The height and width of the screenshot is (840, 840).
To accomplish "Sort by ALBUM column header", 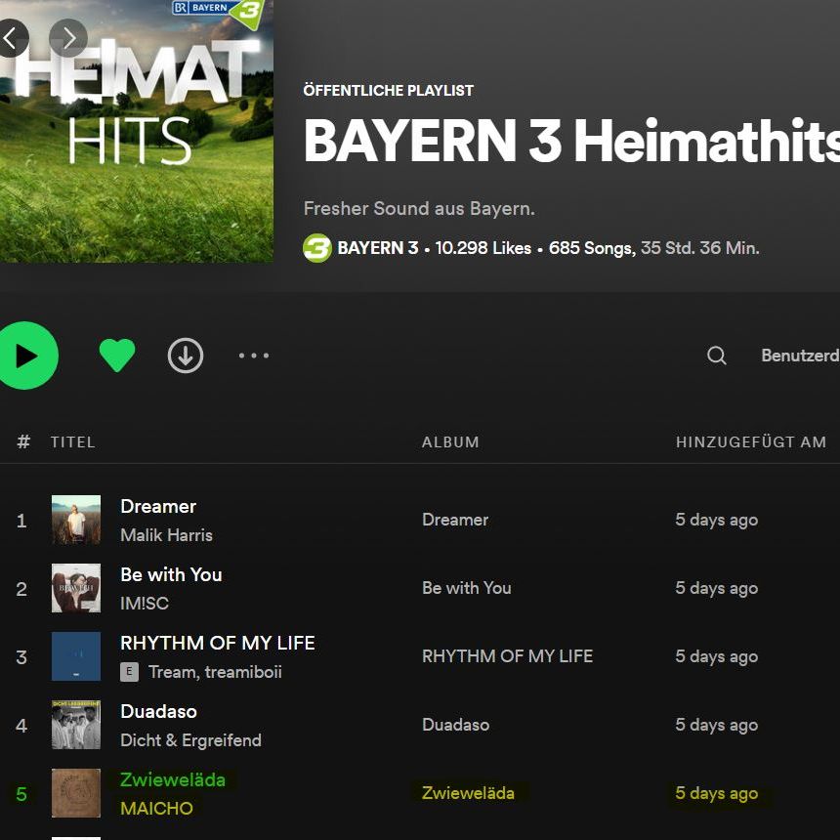I will [x=450, y=441].
